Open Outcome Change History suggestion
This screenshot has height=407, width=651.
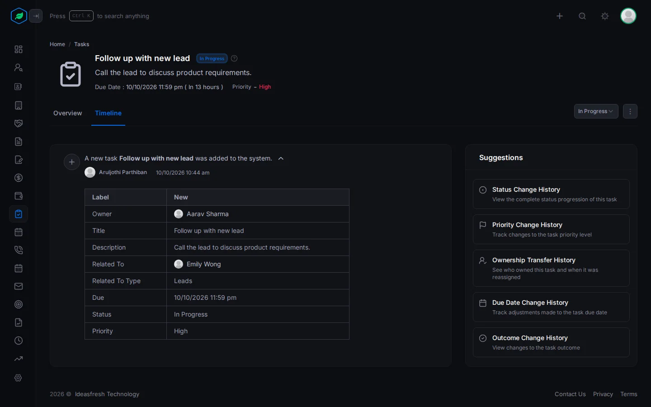pyautogui.click(x=551, y=342)
